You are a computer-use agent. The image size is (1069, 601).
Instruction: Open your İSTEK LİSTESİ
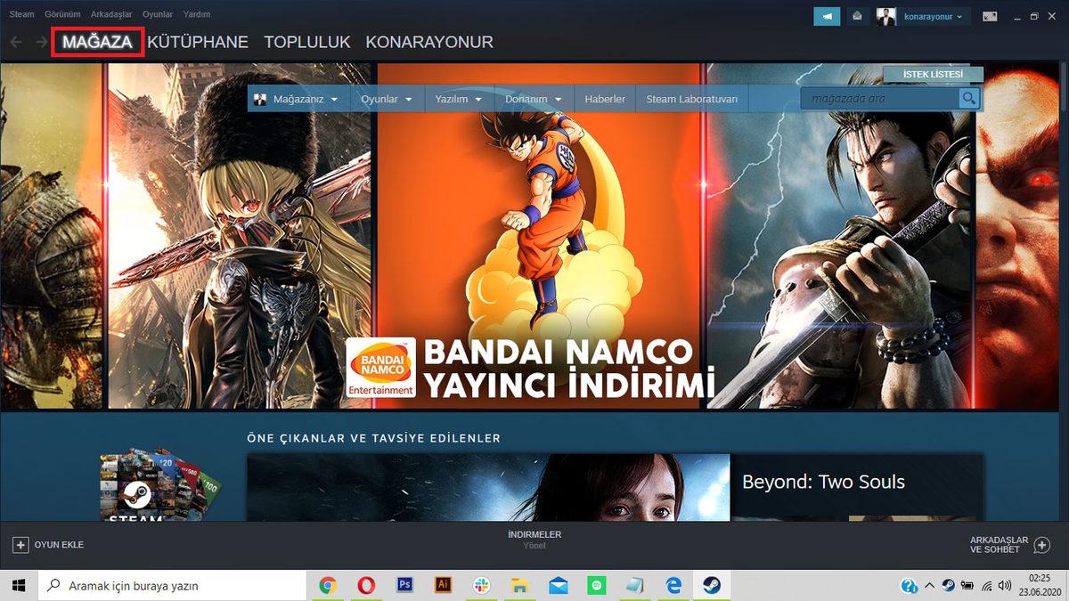pyautogui.click(x=932, y=74)
